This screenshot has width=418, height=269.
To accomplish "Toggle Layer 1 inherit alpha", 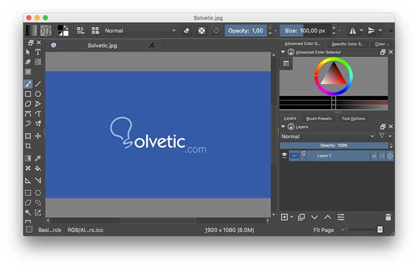I will 382,156.
